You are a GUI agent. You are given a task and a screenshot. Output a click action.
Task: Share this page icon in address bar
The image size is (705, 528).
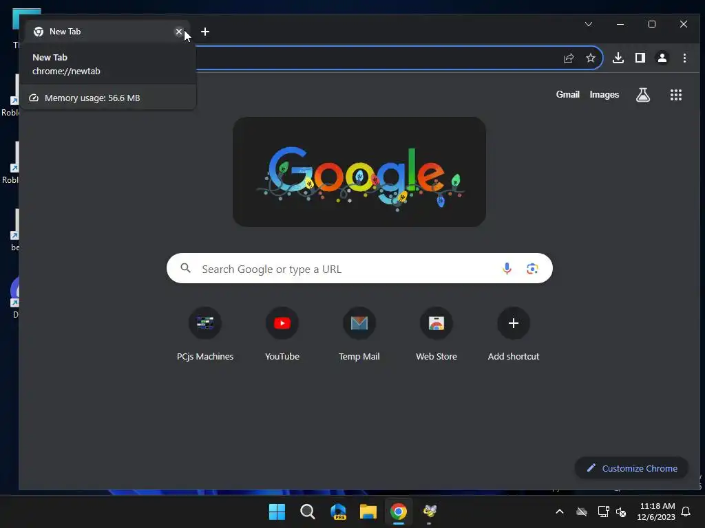pos(568,58)
